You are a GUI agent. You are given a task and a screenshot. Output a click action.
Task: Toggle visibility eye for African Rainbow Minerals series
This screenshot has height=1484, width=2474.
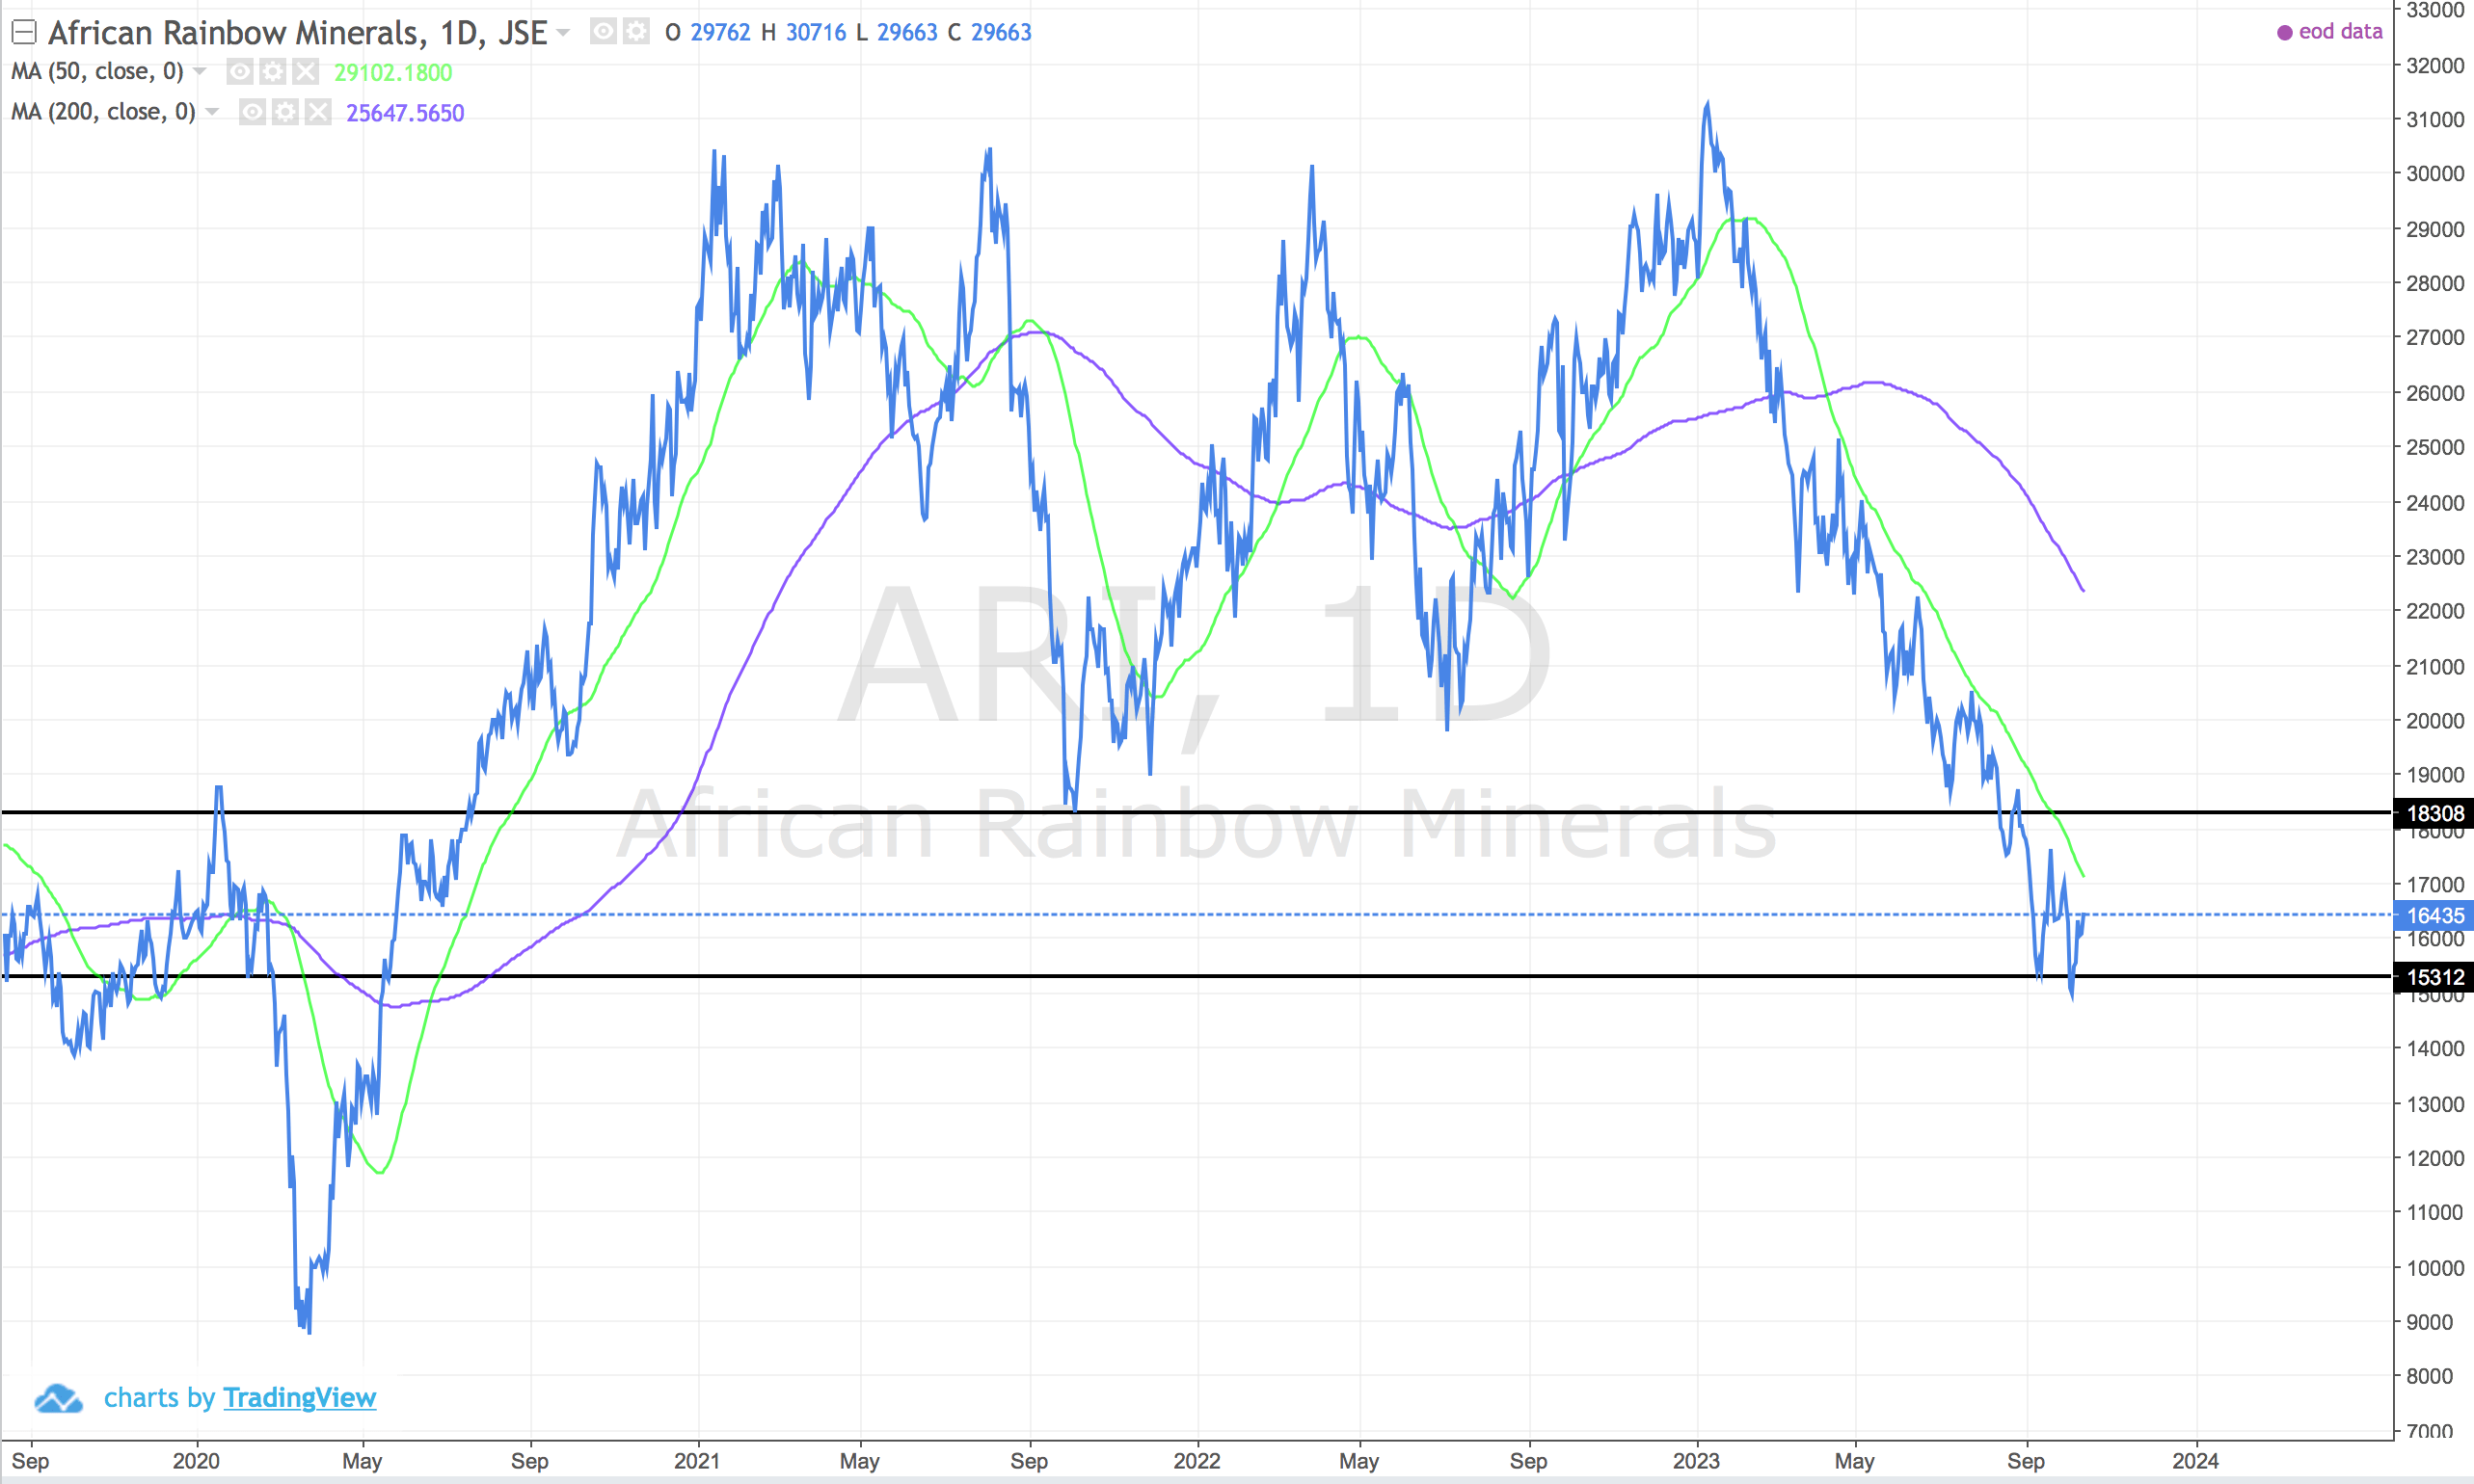click(x=604, y=32)
